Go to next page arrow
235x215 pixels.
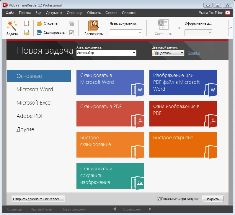point(150,209)
